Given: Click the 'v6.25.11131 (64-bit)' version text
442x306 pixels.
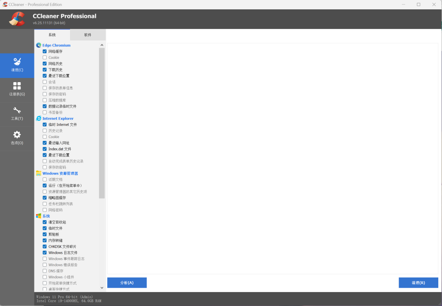Looking at the screenshot, I should [x=49, y=23].
